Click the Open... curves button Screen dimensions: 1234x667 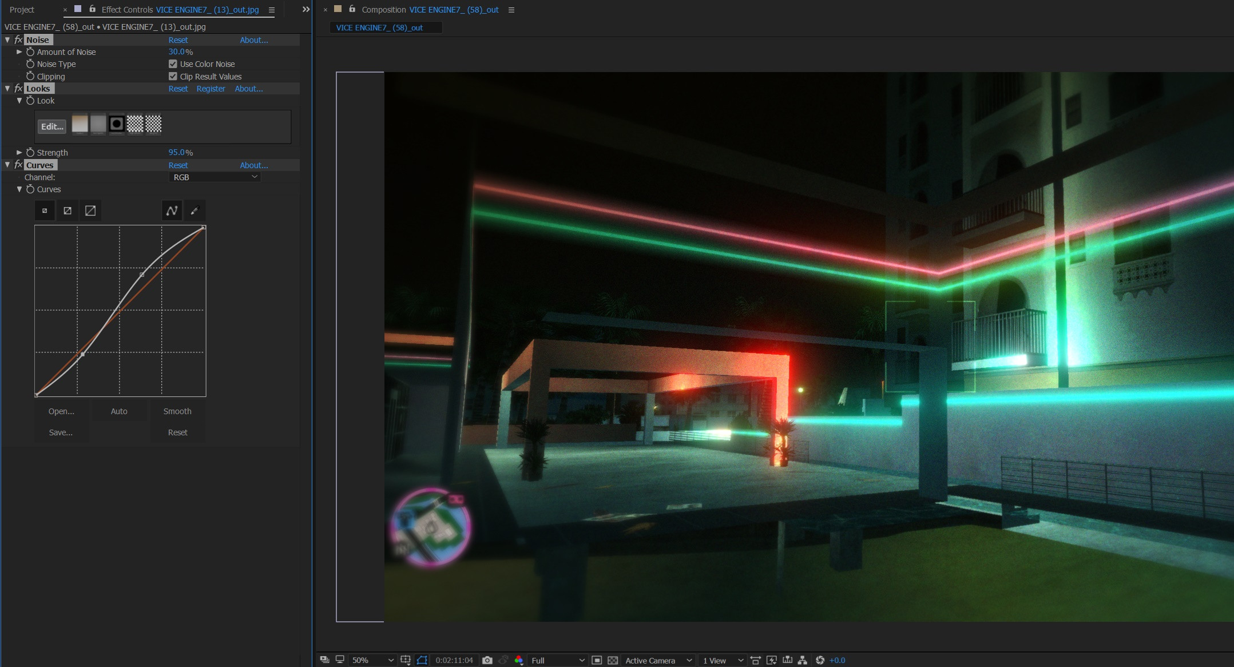coord(61,411)
